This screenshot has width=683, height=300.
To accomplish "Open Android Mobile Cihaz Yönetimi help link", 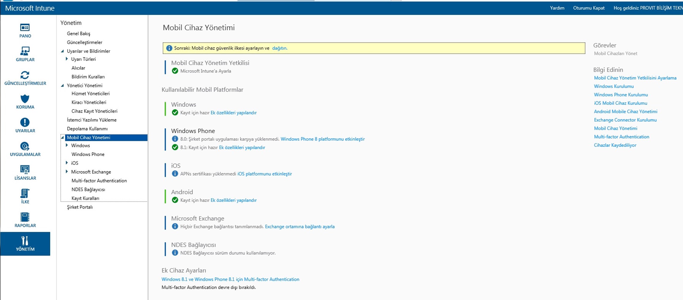I will pyautogui.click(x=625, y=112).
